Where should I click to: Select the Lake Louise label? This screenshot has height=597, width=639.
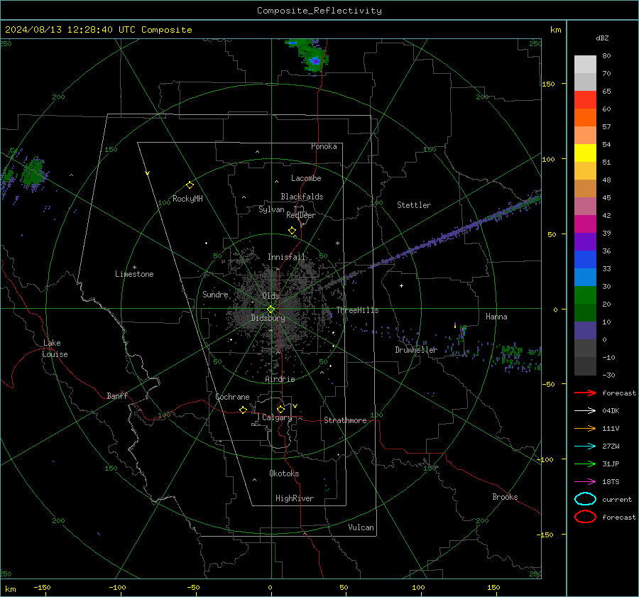[x=55, y=349]
